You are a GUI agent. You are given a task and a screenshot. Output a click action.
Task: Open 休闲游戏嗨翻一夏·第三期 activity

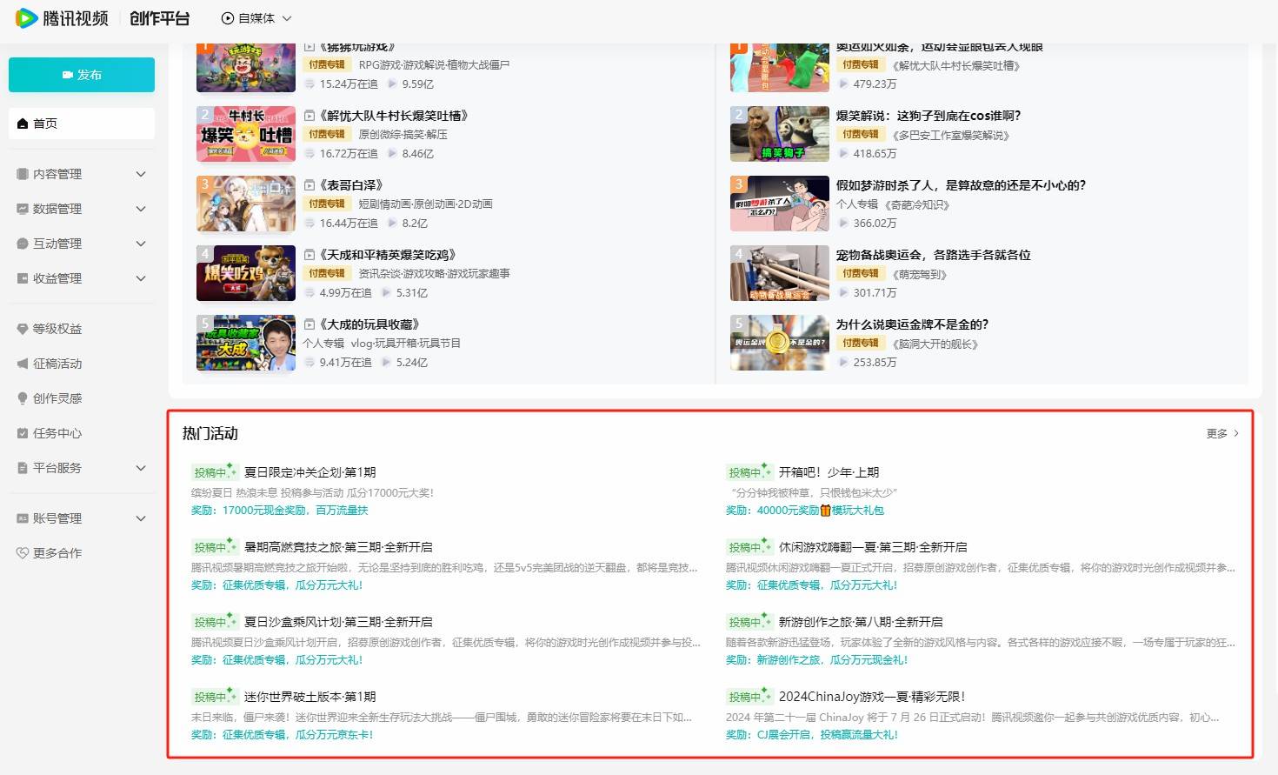point(873,547)
